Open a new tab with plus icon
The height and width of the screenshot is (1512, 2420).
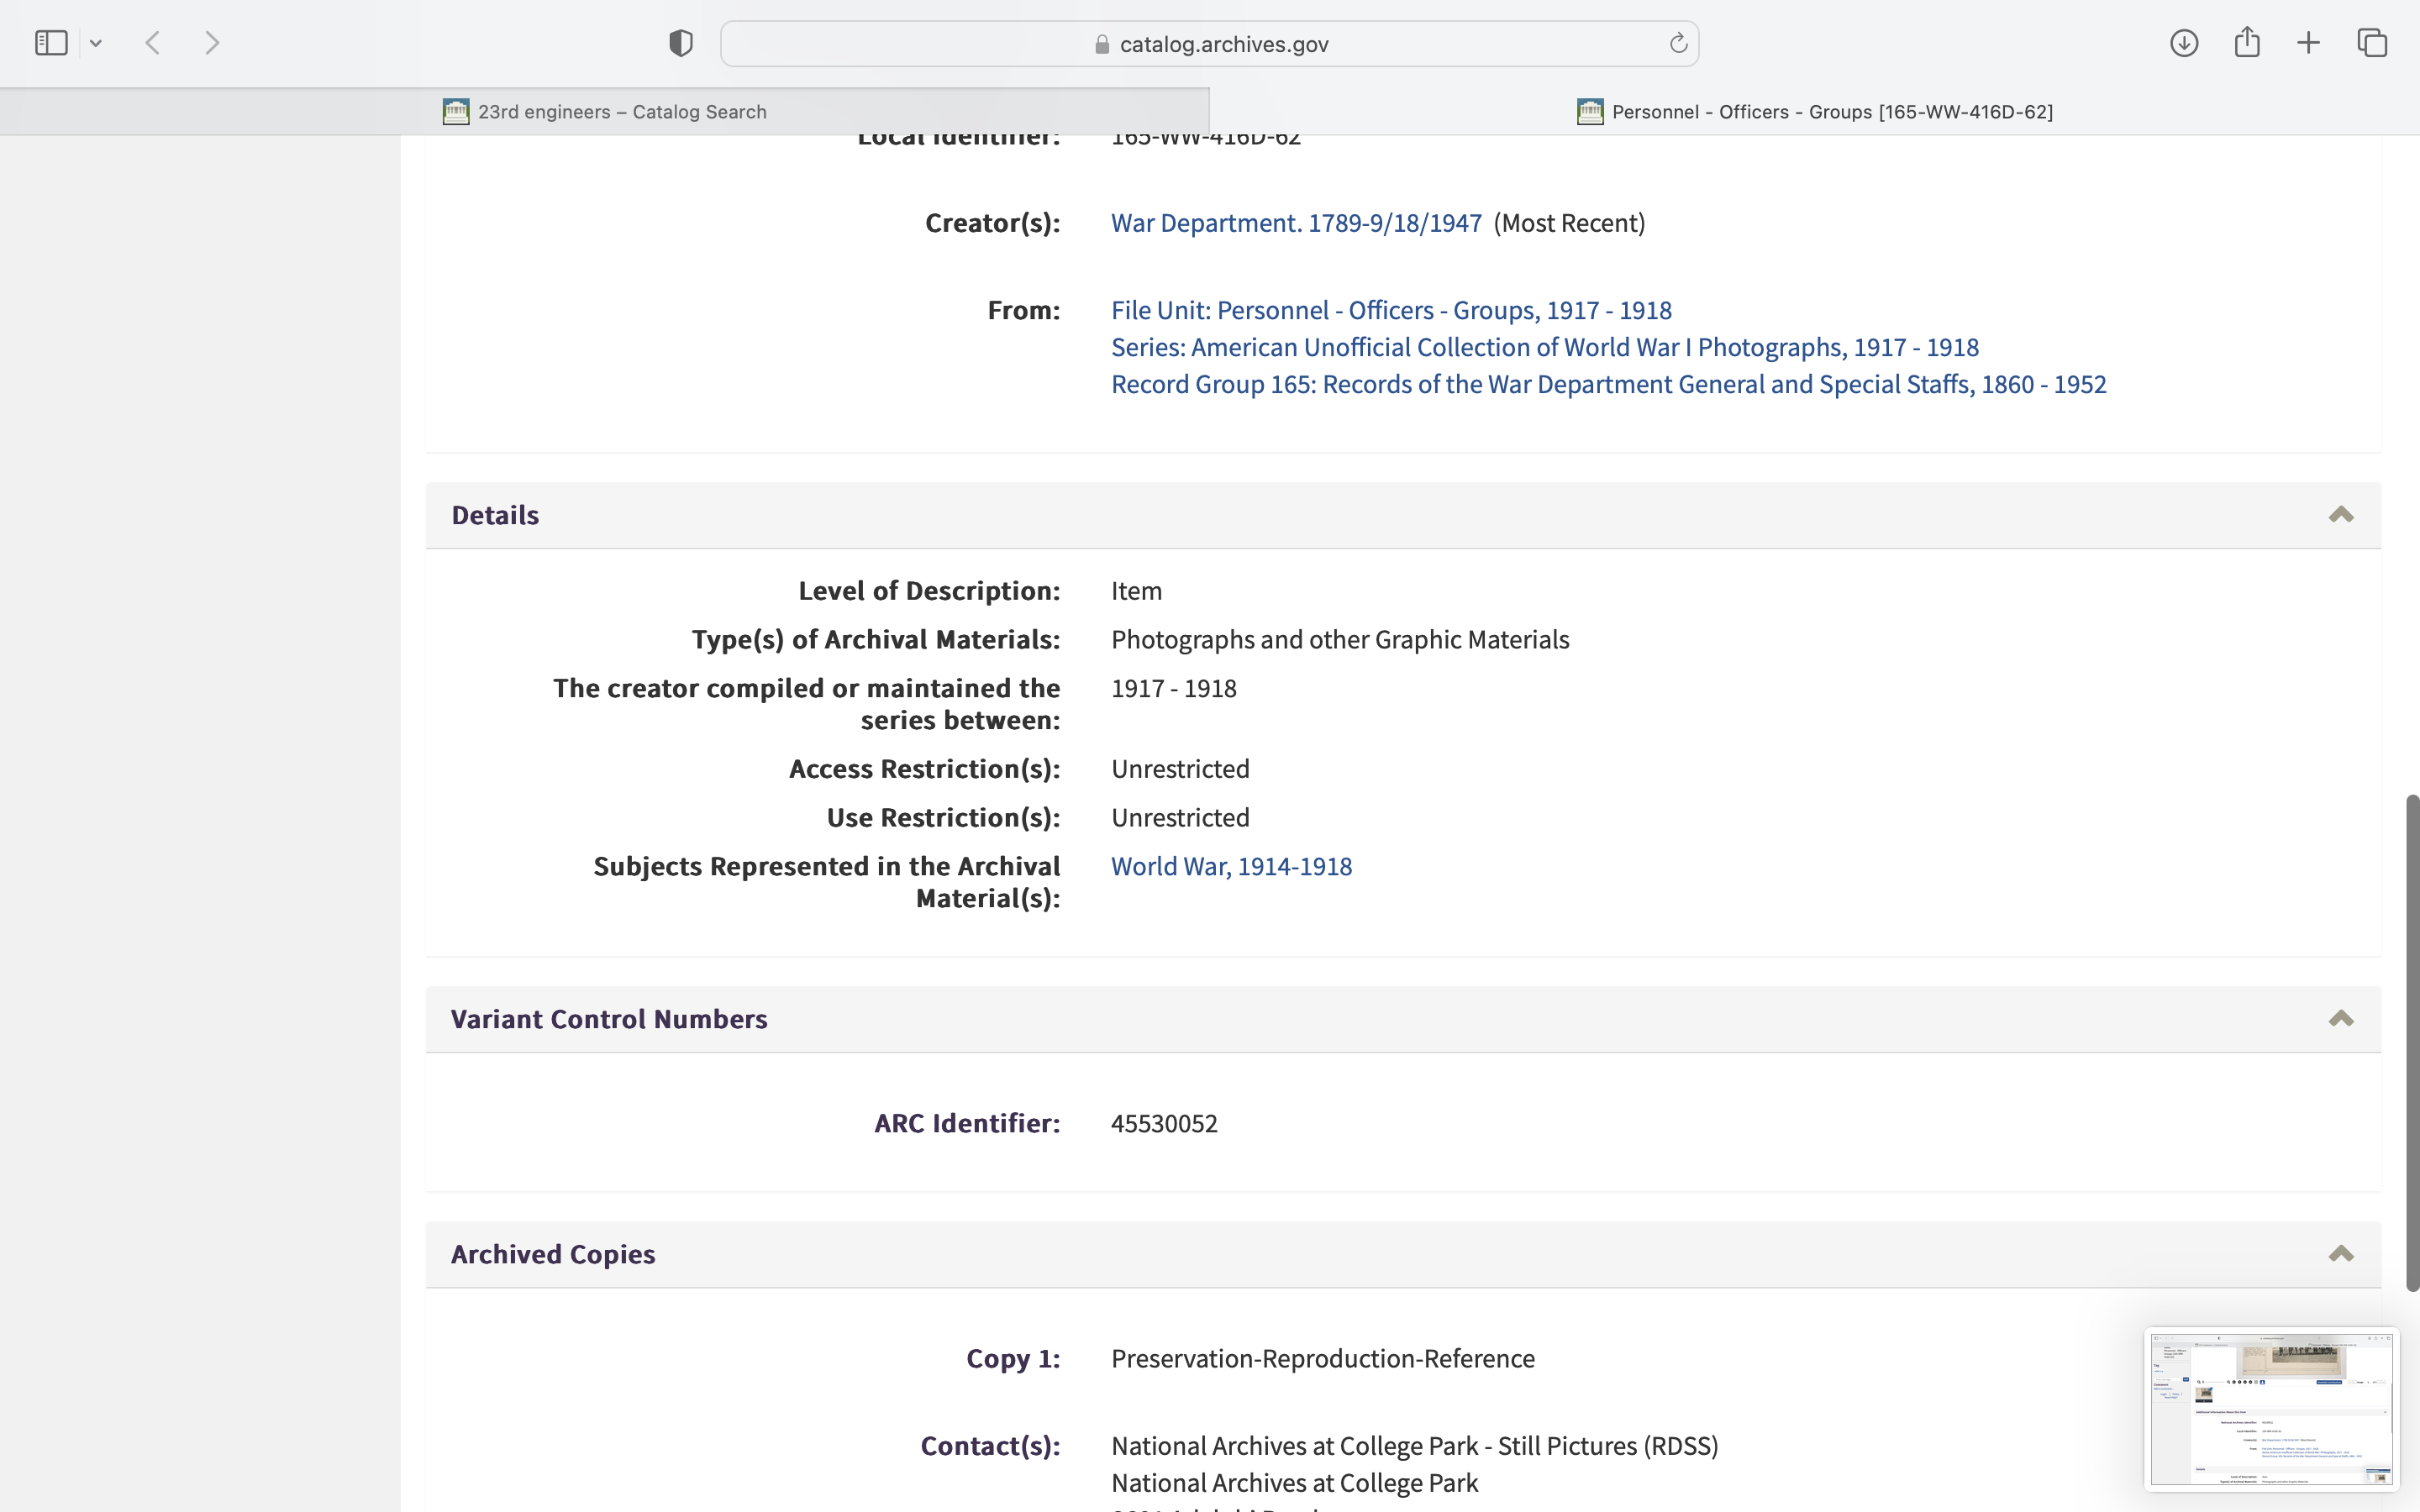click(x=2308, y=43)
